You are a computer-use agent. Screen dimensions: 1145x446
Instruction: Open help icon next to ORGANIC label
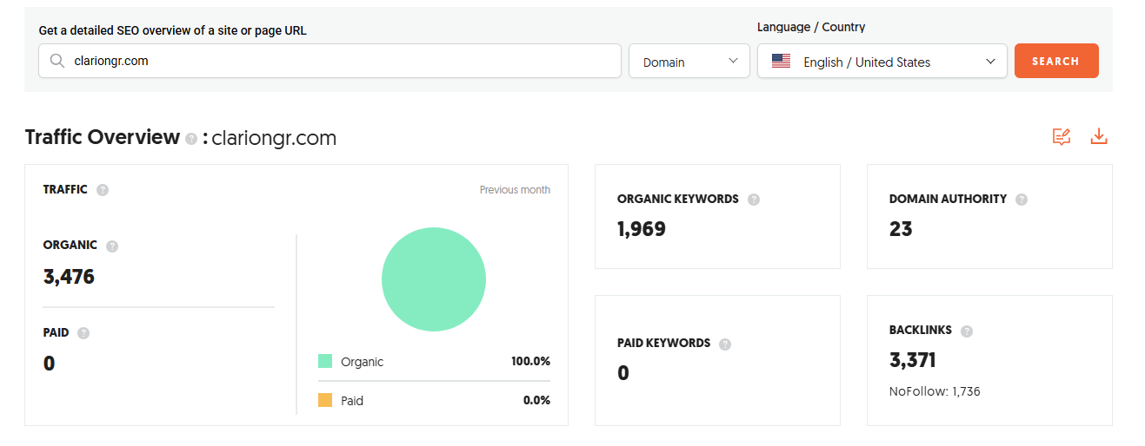point(112,246)
